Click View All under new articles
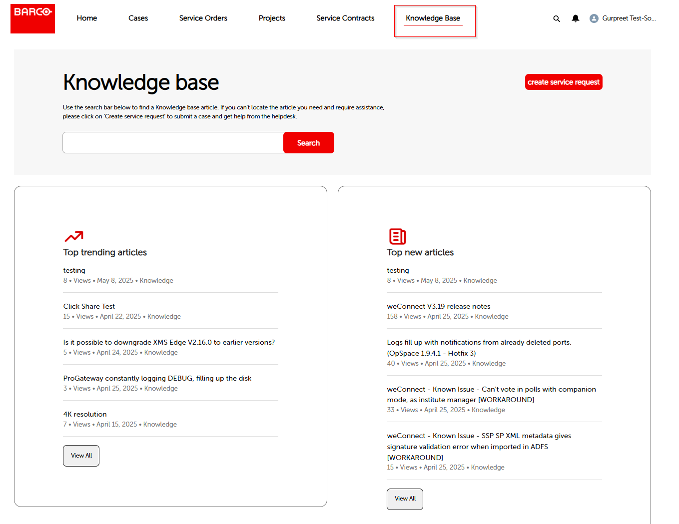 click(405, 499)
